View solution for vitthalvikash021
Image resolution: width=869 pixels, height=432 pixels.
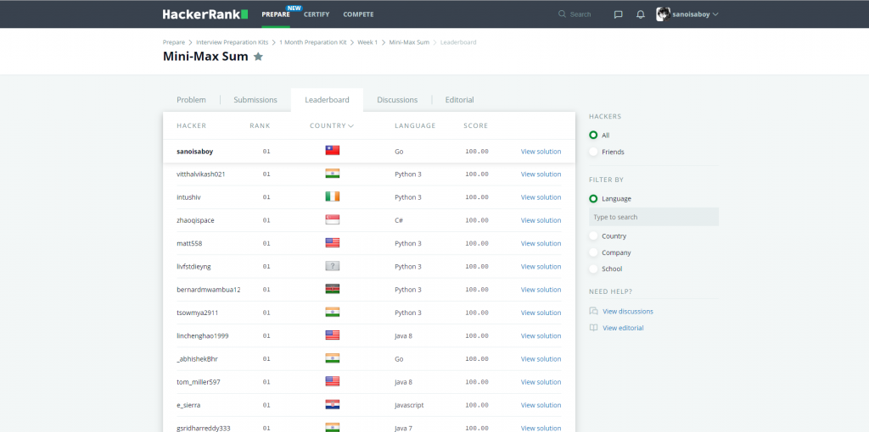click(541, 174)
